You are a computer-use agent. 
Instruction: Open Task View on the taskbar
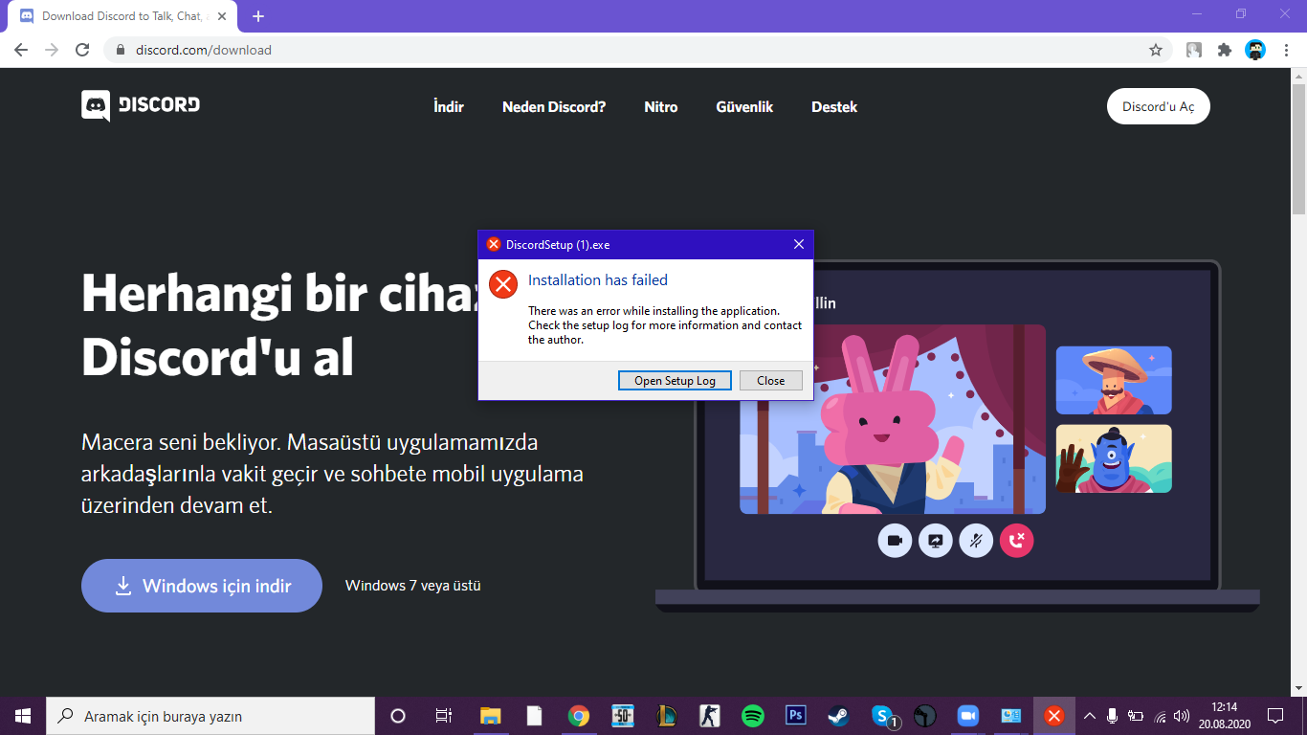[444, 716]
